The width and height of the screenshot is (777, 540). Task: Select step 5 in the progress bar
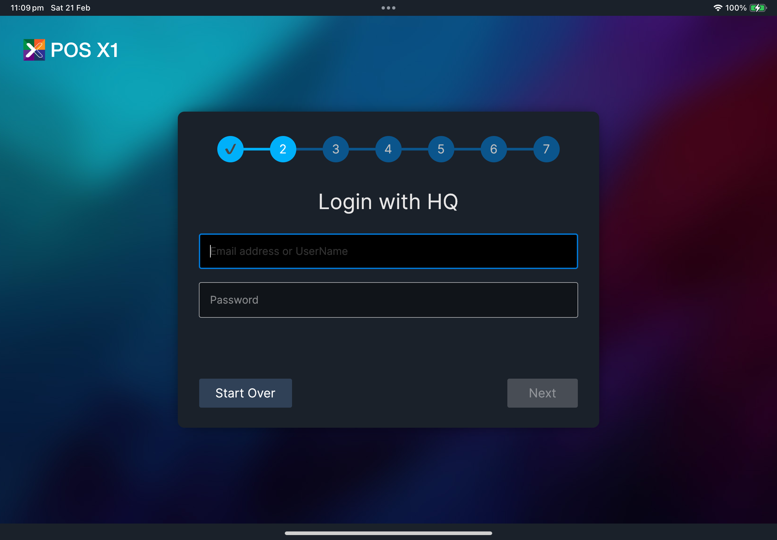pyautogui.click(x=441, y=149)
